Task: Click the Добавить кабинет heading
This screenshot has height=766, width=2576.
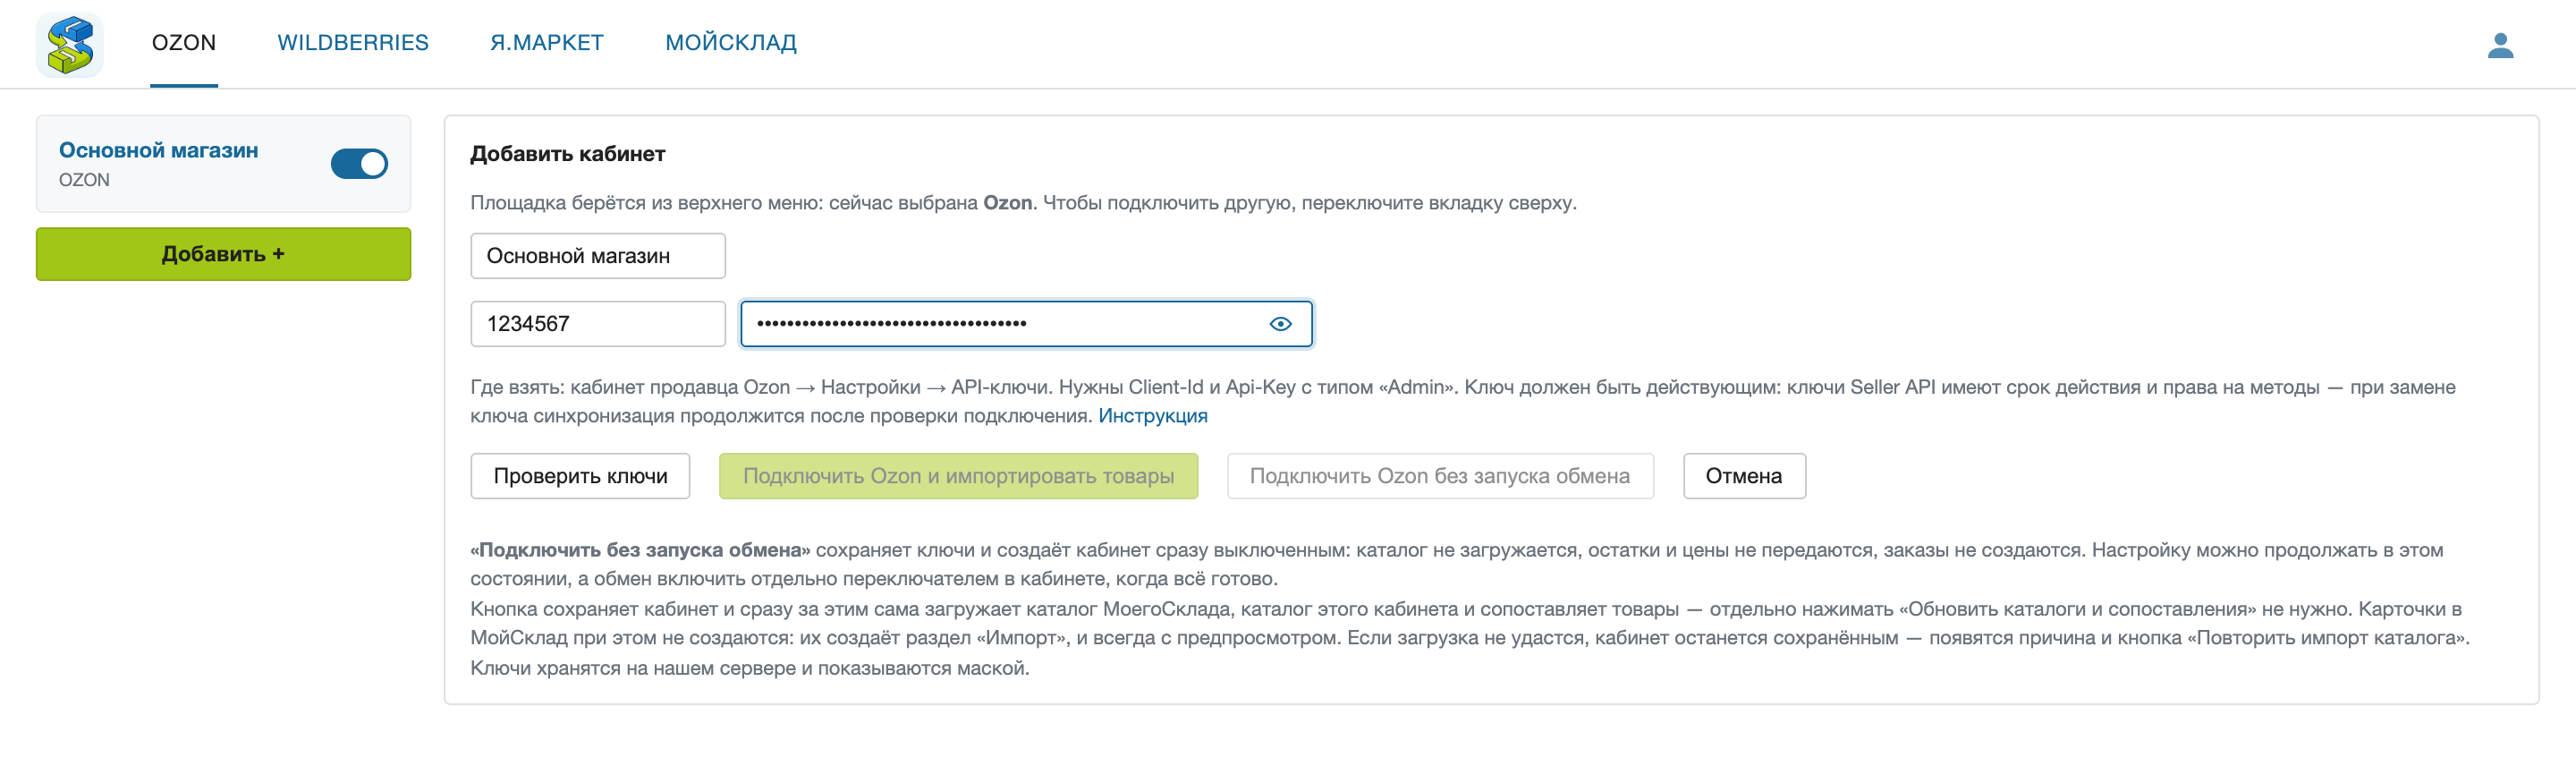Action: point(568,154)
